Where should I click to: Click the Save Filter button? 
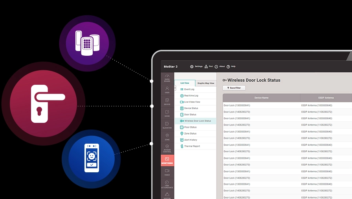[x=234, y=88]
